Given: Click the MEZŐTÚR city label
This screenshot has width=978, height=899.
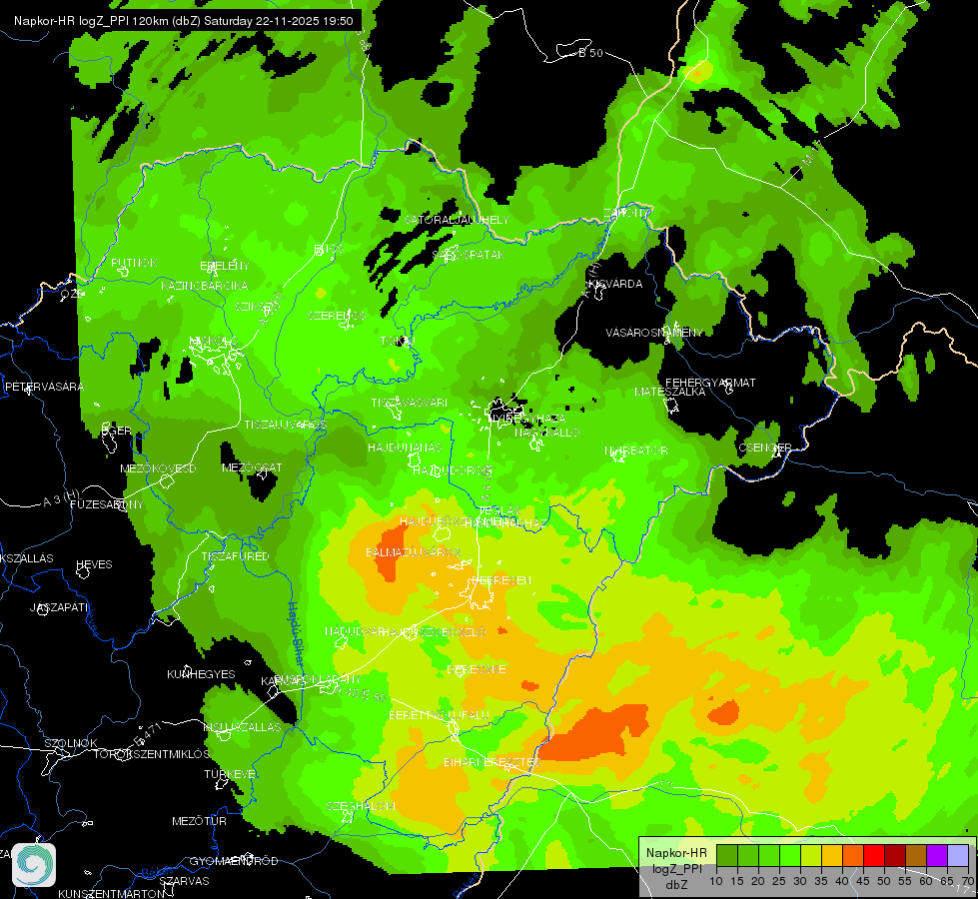Looking at the screenshot, I should click(x=199, y=821).
